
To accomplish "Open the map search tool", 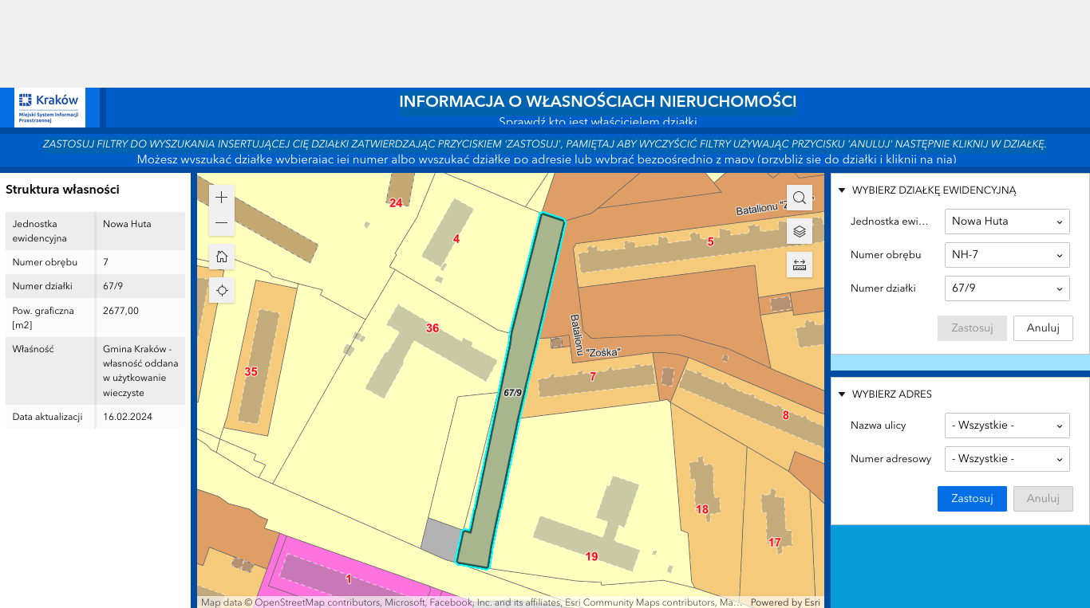I will [x=799, y=198].
